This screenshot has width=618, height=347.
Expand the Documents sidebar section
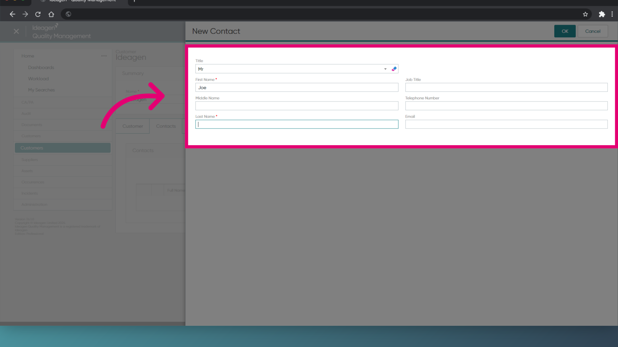click(63, 125)
